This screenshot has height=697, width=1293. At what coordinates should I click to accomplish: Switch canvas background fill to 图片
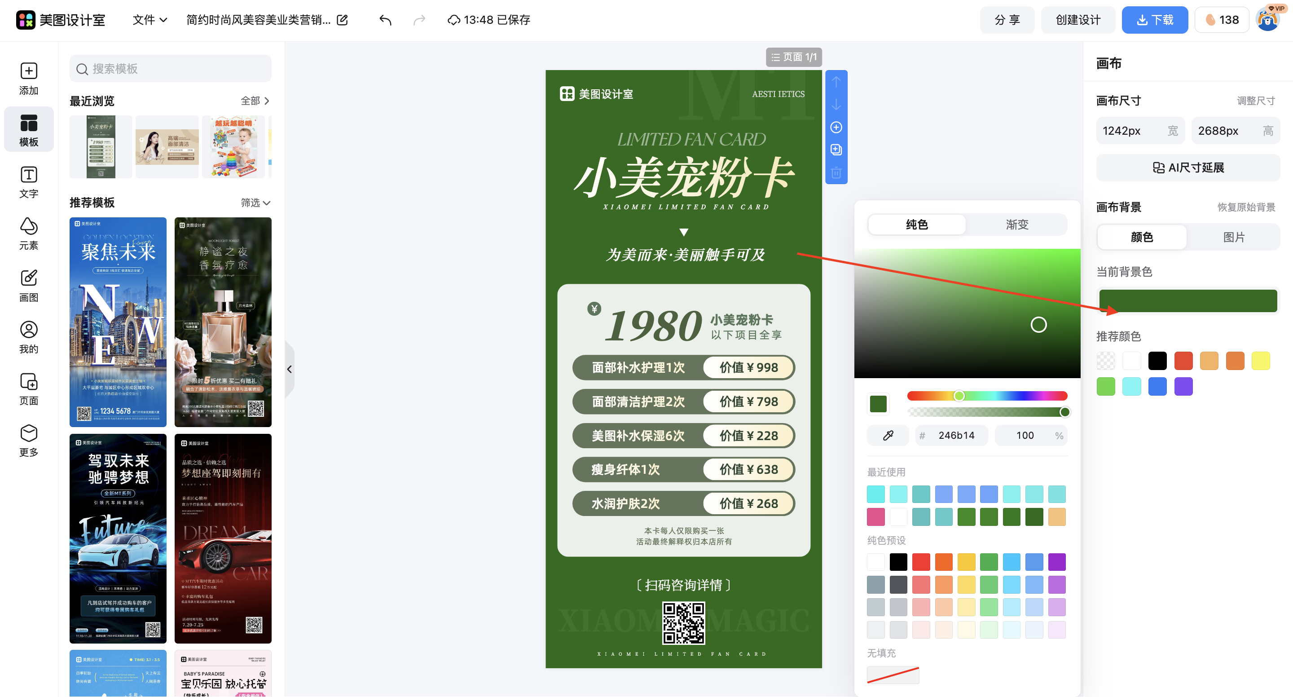pyautogui.click(x=1234, y=237)
